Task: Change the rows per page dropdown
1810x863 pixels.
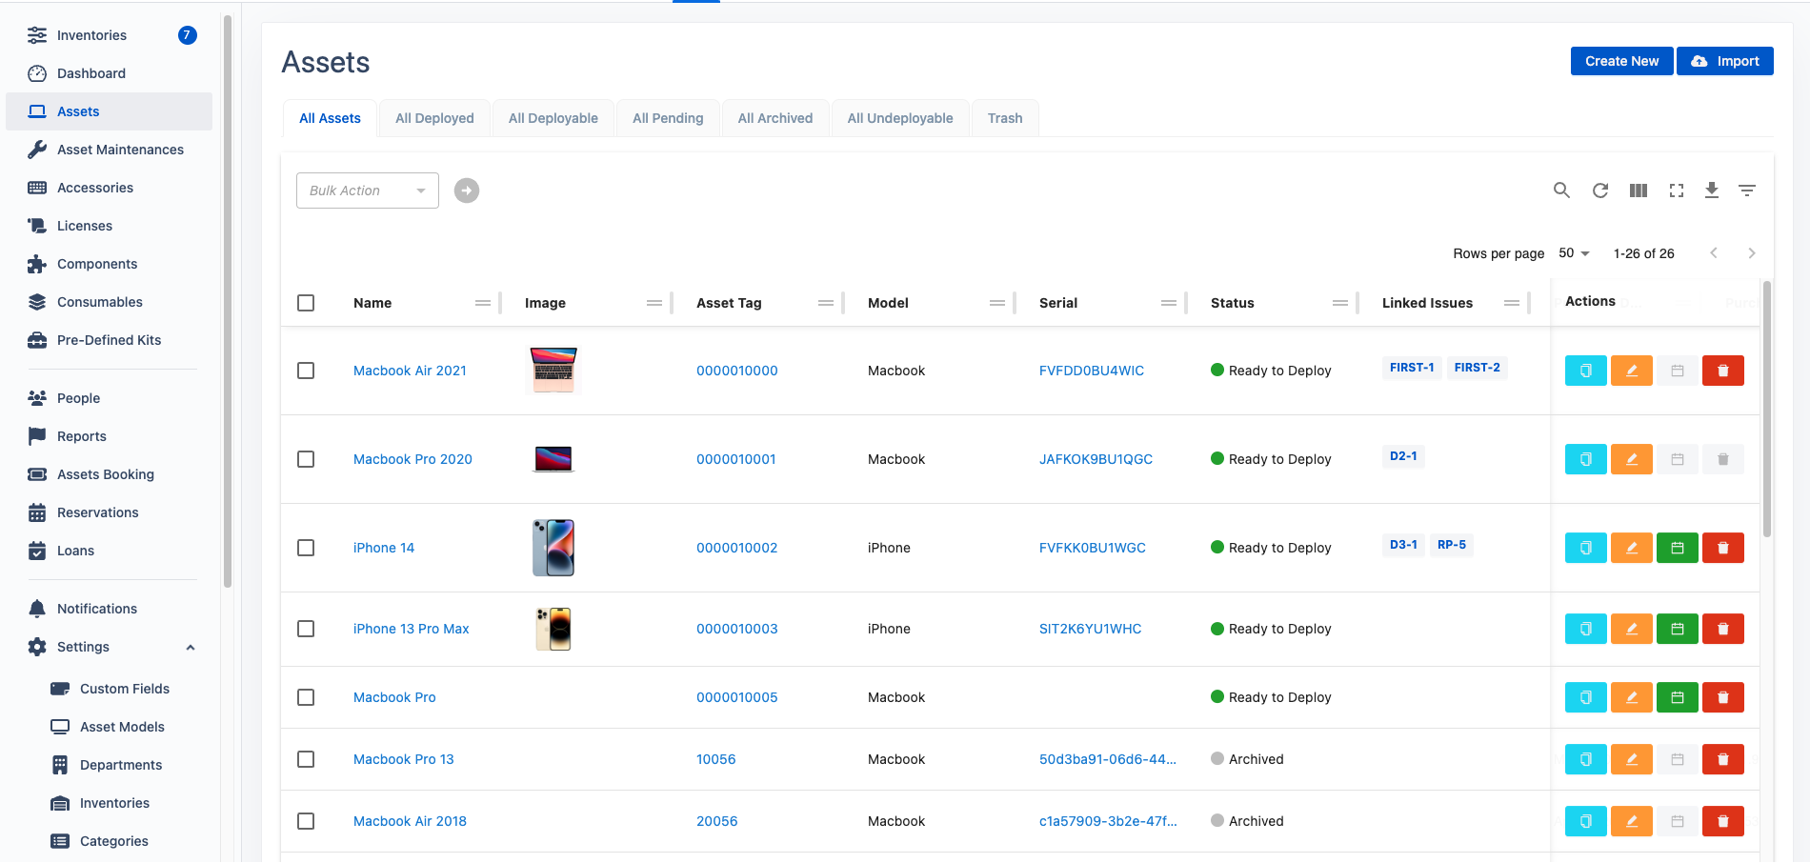Action: tap(1575, 253)
